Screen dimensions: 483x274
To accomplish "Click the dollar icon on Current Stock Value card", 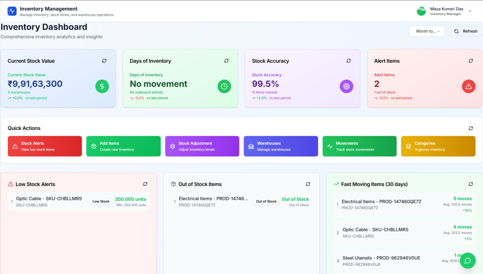I will [102, 86].
